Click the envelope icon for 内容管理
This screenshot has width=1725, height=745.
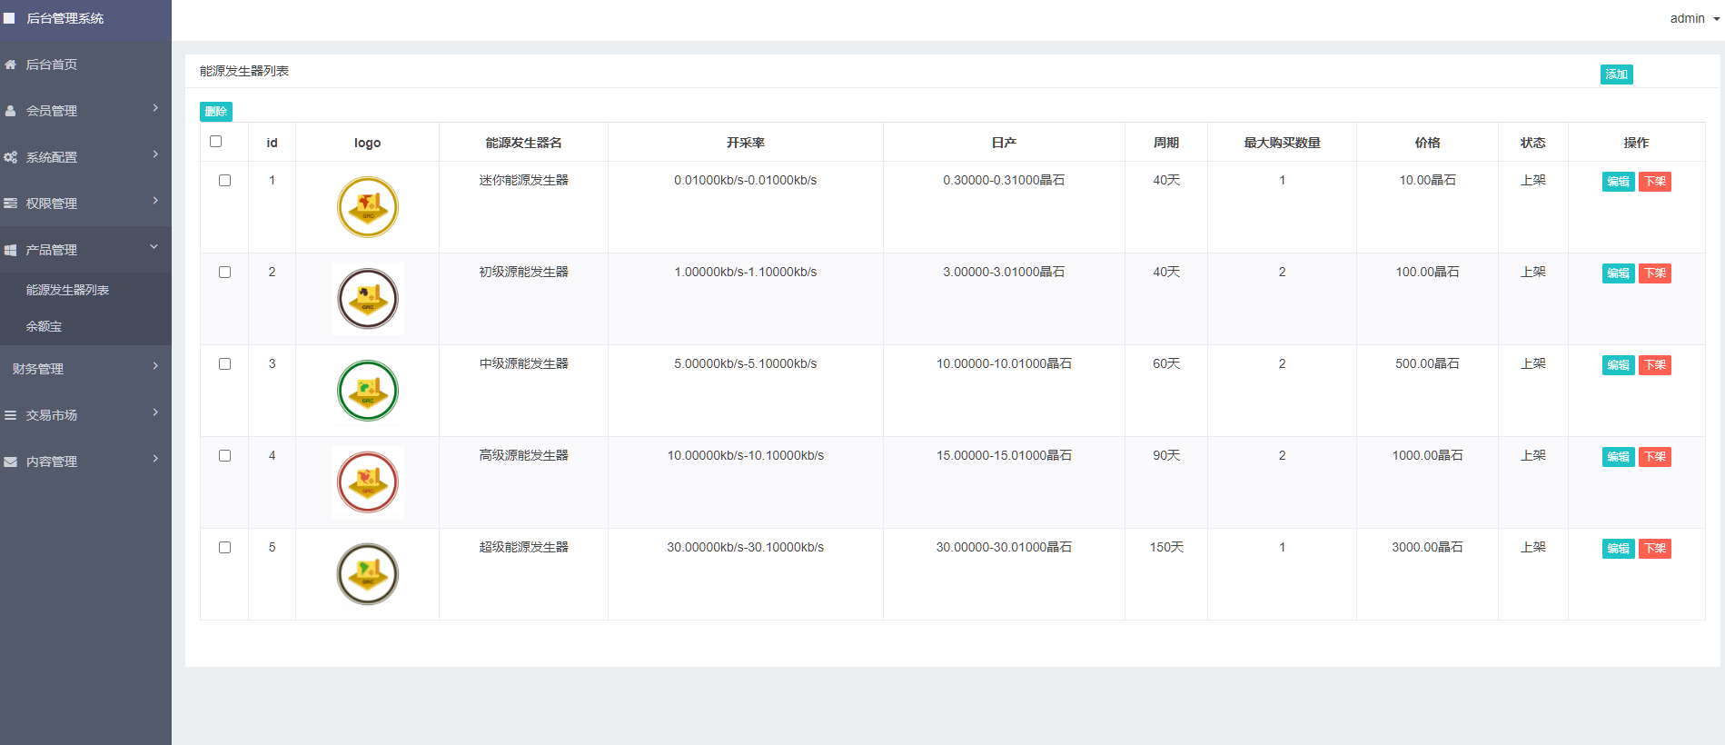pyautogui.click(x=11, y=462)
